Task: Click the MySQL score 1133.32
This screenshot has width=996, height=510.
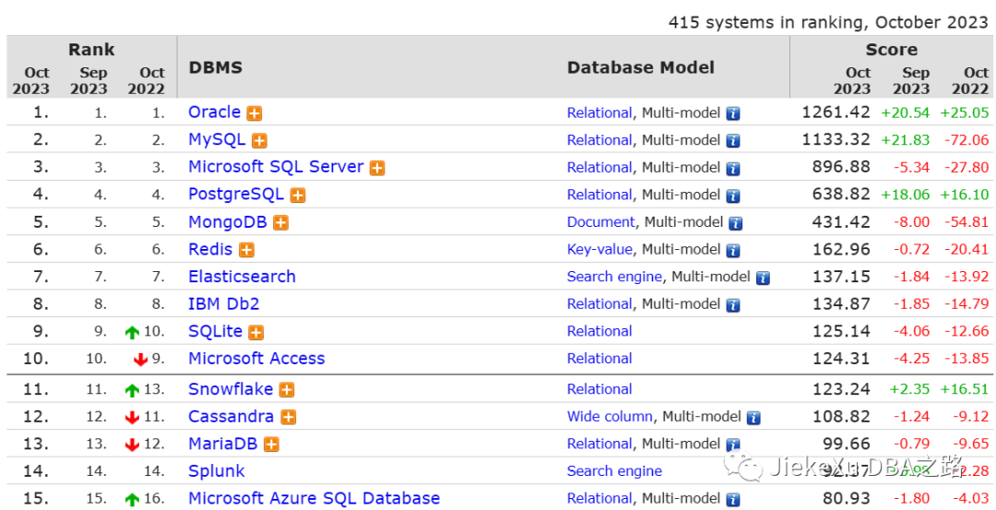Action: tap(836, 140)
